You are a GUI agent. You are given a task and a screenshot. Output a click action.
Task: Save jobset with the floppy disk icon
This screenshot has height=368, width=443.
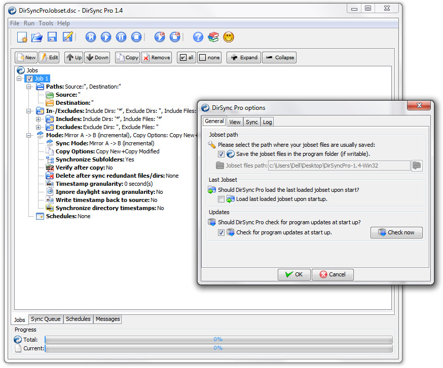pos(52,37)
